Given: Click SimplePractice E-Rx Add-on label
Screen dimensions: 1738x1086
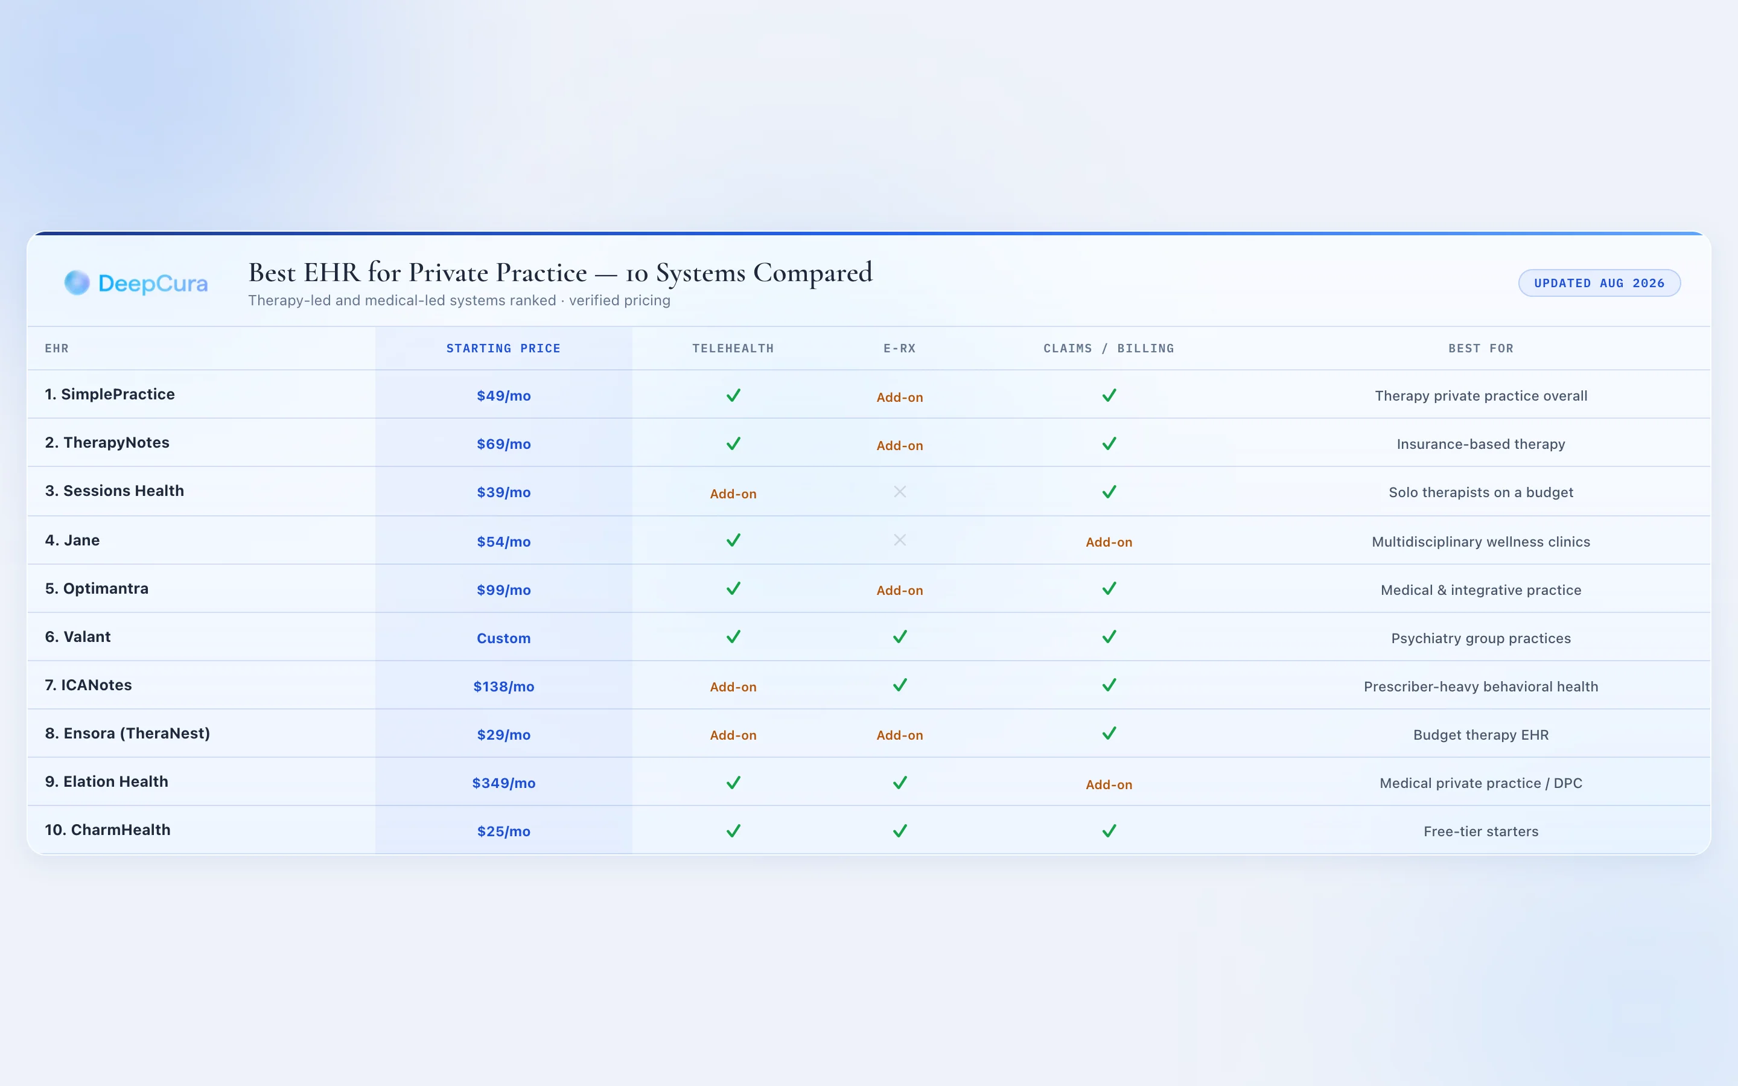Looking at the screenshot, I should pos(899,397).
